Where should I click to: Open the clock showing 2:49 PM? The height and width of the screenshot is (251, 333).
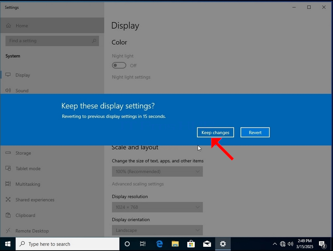point(305,244)
